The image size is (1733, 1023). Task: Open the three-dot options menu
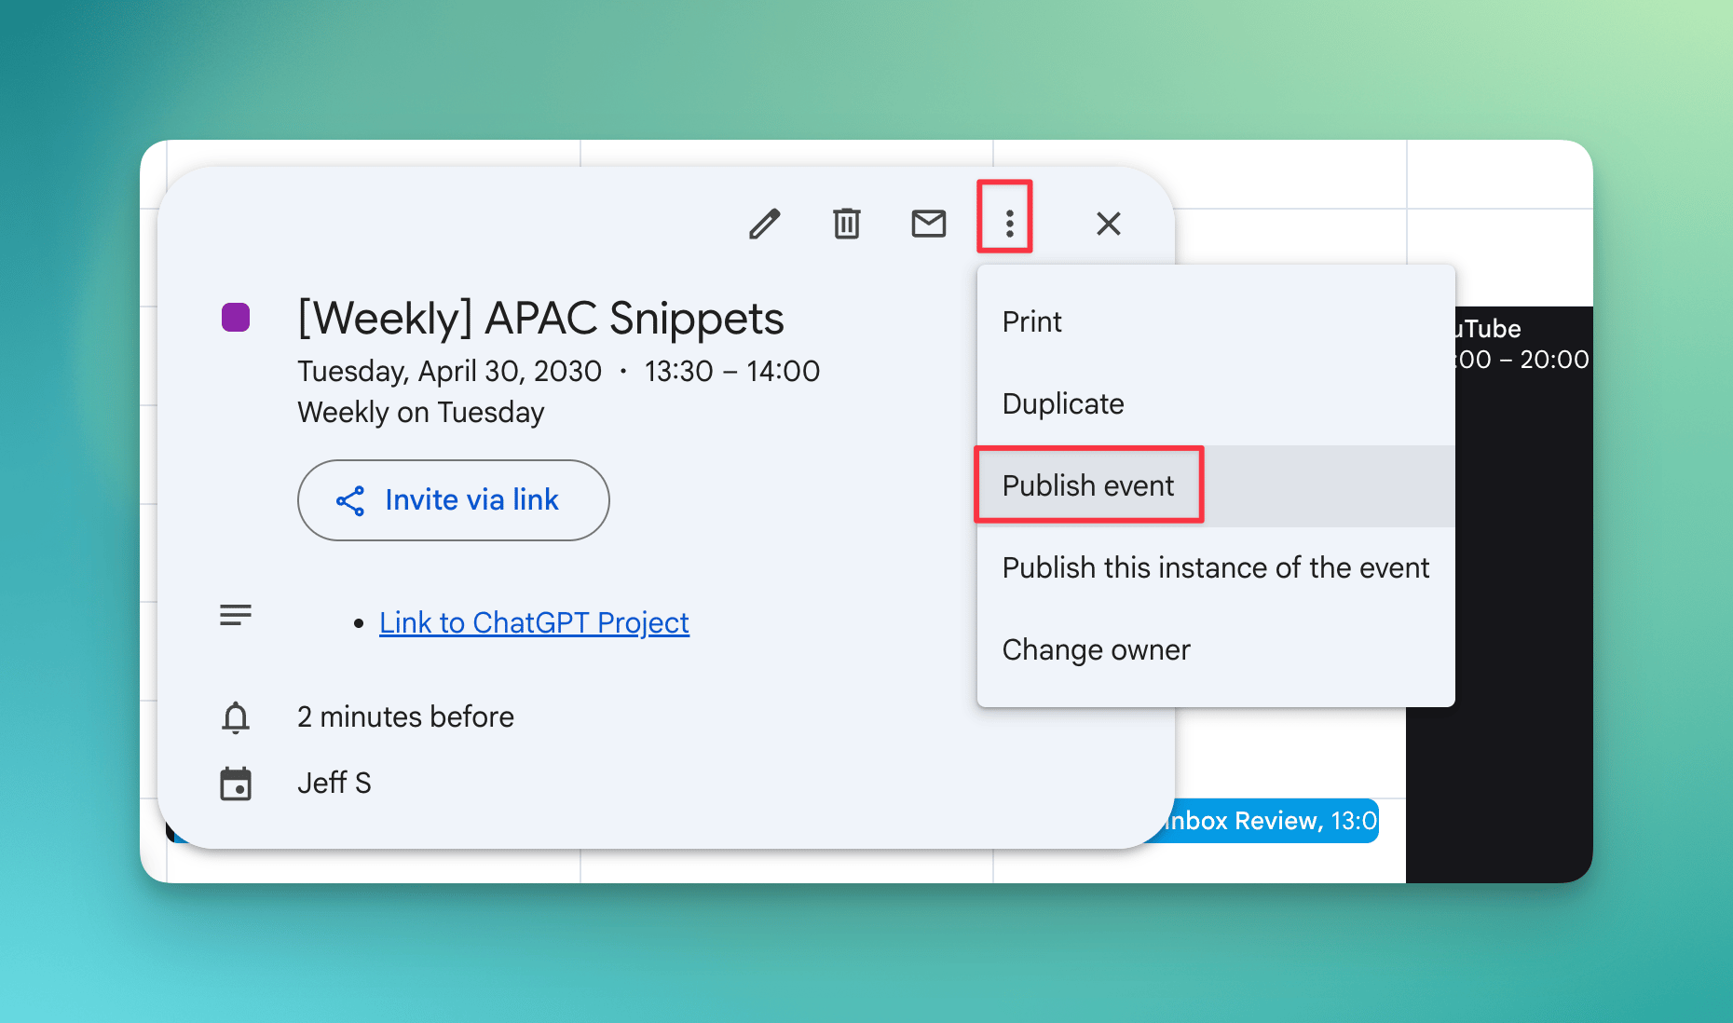click(1009, 224)
